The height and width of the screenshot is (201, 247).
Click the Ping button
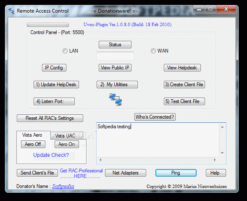176,173
